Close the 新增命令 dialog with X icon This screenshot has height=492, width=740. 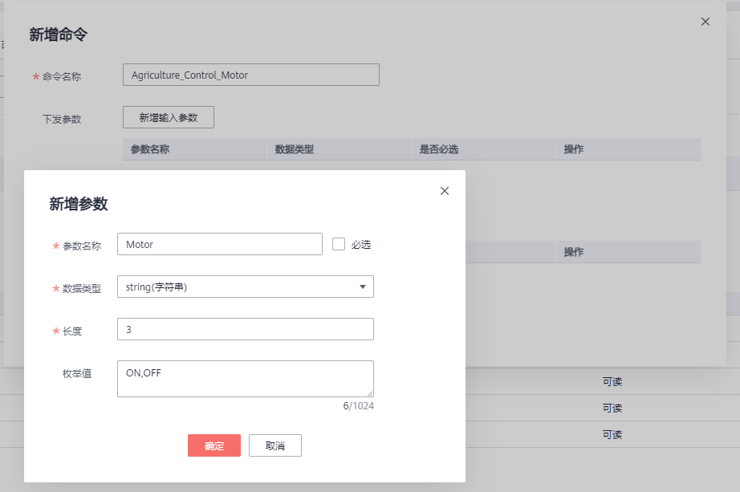tap(705, 22)
